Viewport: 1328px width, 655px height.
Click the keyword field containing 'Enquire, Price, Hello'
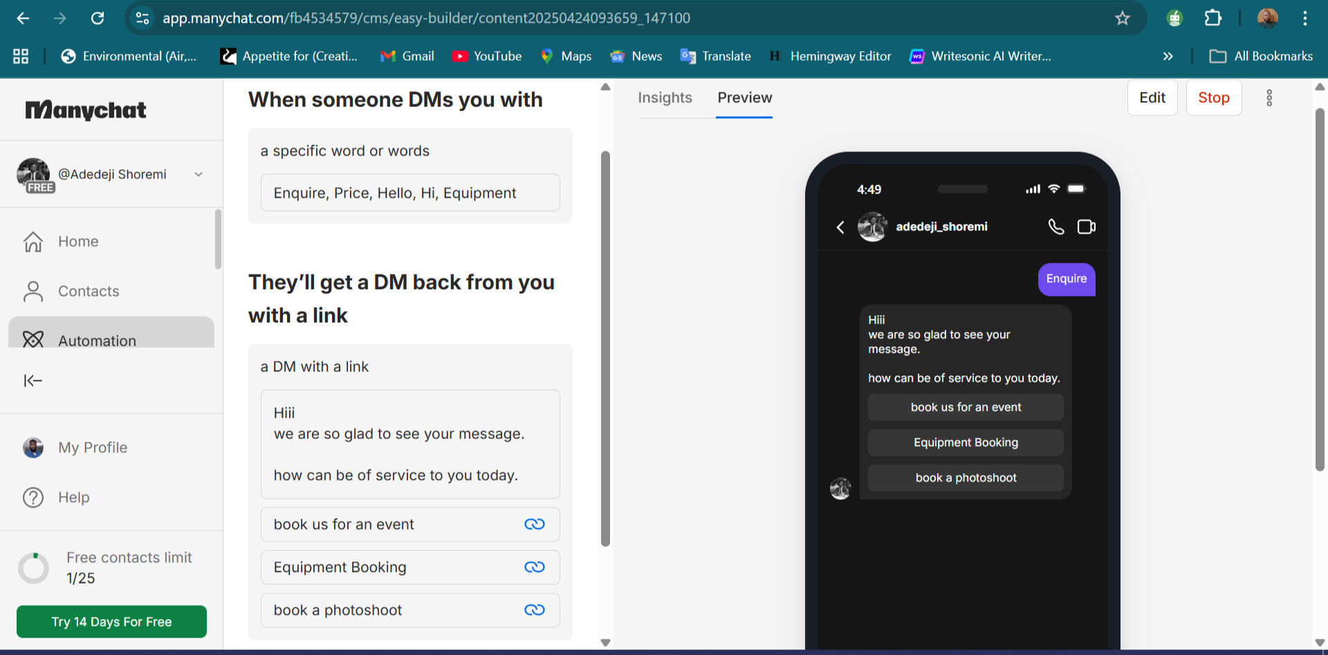(409, 193)
